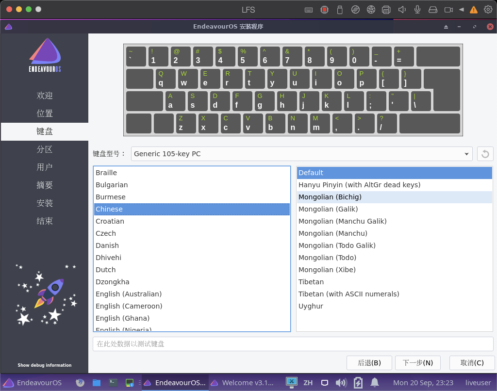The image size is (497, 391).
Task: Click the USB device icon in the VM toolbar
Action: [x=340, y=10]
